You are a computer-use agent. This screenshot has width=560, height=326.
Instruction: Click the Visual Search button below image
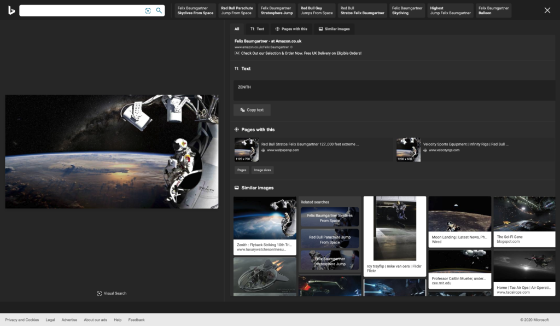(112, 293)
